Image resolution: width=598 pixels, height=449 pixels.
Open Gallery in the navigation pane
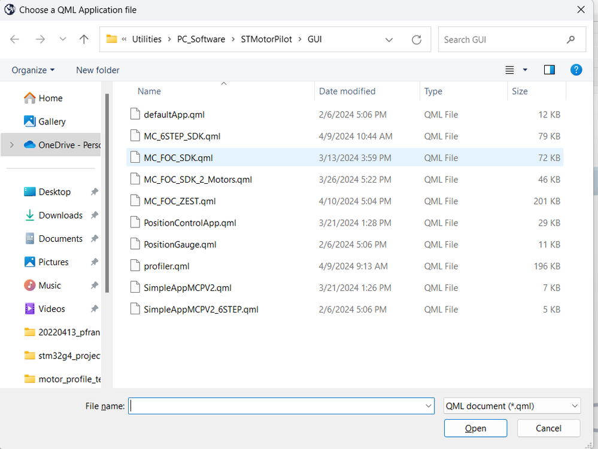(45, 122)
